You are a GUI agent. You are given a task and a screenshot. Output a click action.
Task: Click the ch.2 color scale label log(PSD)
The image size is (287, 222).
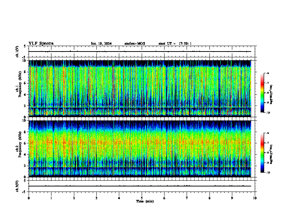pyautogui.click(x=271, y=154)
